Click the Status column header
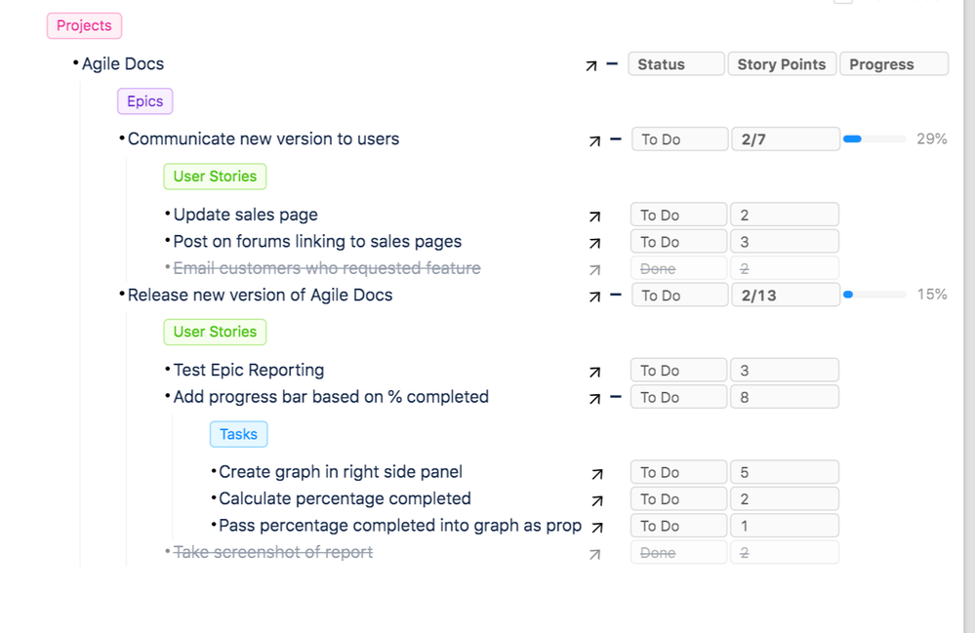The height and width of the screenshot is (633, 975). click(675, 64)
